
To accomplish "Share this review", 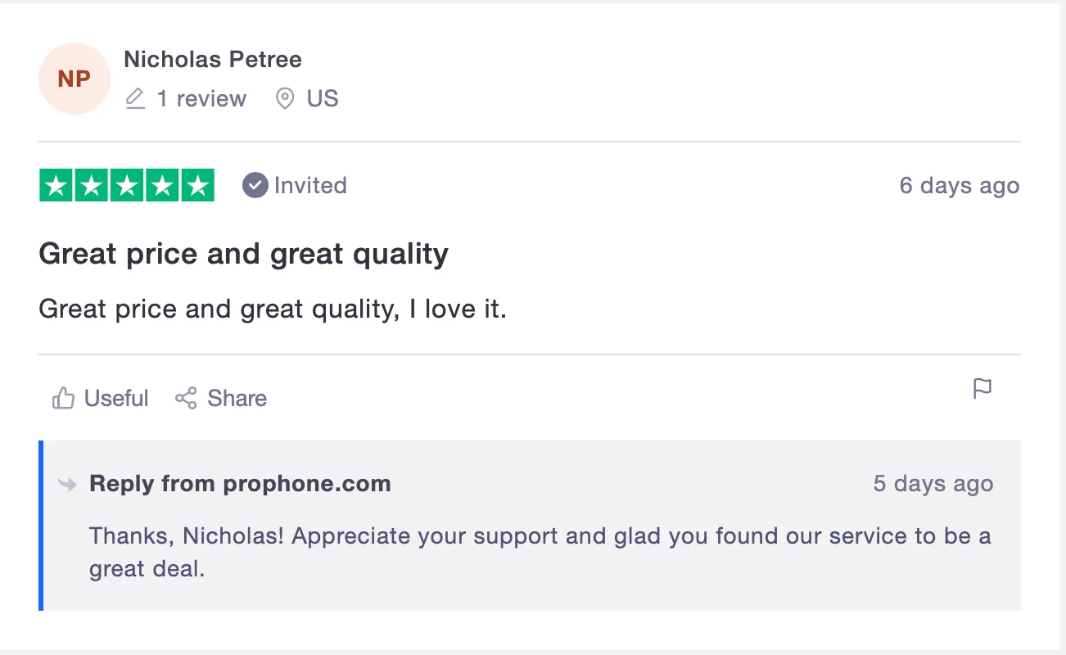I will point(221,399).
